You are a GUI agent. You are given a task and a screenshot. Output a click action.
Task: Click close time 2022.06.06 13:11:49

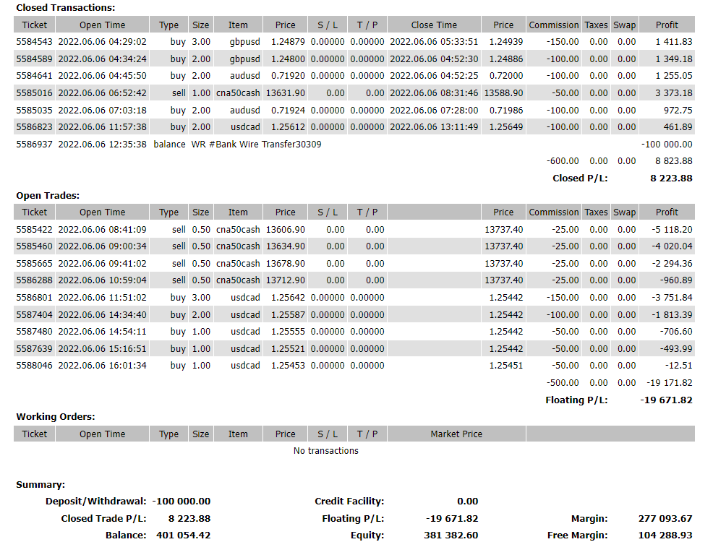tap(434, 127)
